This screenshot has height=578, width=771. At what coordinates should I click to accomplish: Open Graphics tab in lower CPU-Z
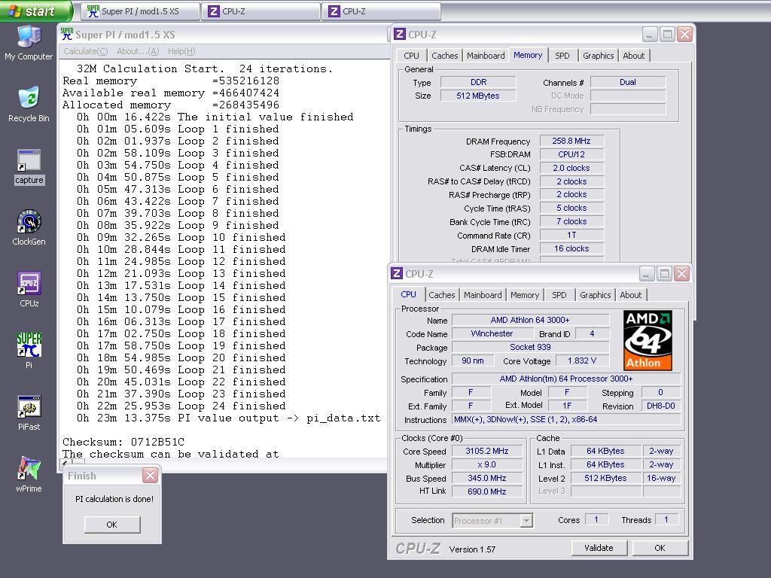pyautogui.click(x=595, y=295)
